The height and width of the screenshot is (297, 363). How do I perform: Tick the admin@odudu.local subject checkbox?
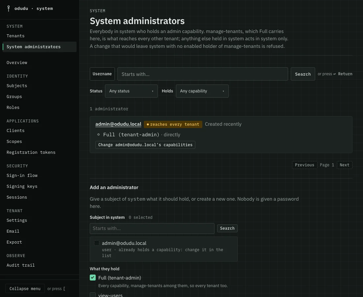[97, 243]
